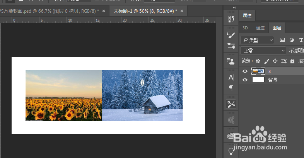Image resolution: width=304 pixels, height=158 pixels.
Task: Select the 背景 layer thumbnail
Action: pyautogui.click(x=258, y=80)
